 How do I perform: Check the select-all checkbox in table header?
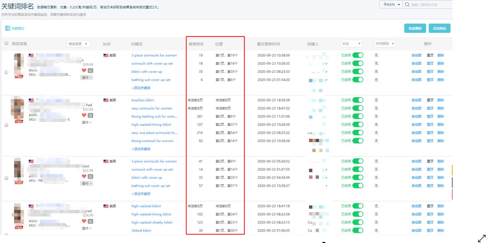pos(6,43)
